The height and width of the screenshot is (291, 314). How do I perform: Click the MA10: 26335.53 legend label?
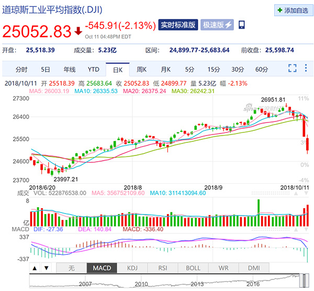point(96,91)
